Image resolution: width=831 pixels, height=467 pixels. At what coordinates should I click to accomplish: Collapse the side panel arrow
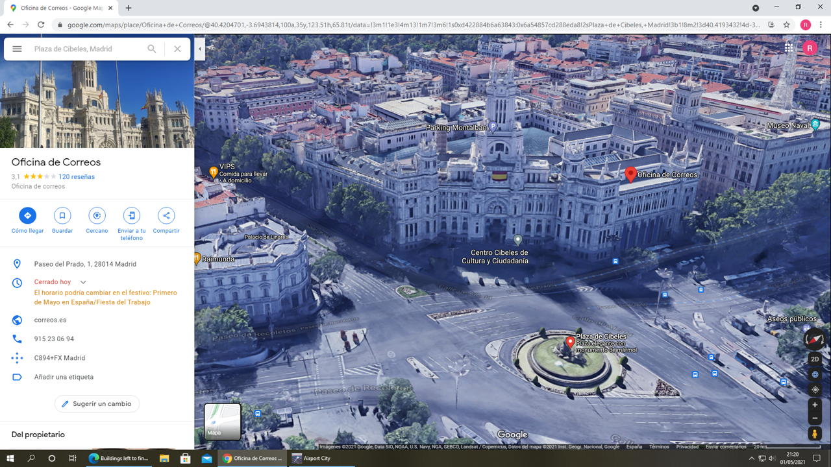(200, 49)
